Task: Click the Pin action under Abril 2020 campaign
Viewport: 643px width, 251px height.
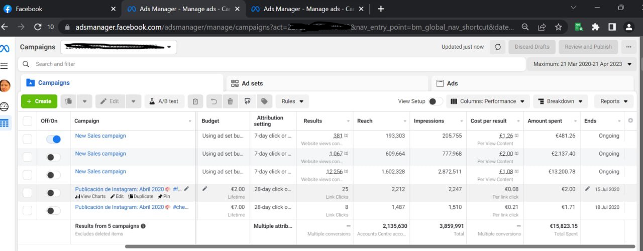Action: tap(164, 197)
